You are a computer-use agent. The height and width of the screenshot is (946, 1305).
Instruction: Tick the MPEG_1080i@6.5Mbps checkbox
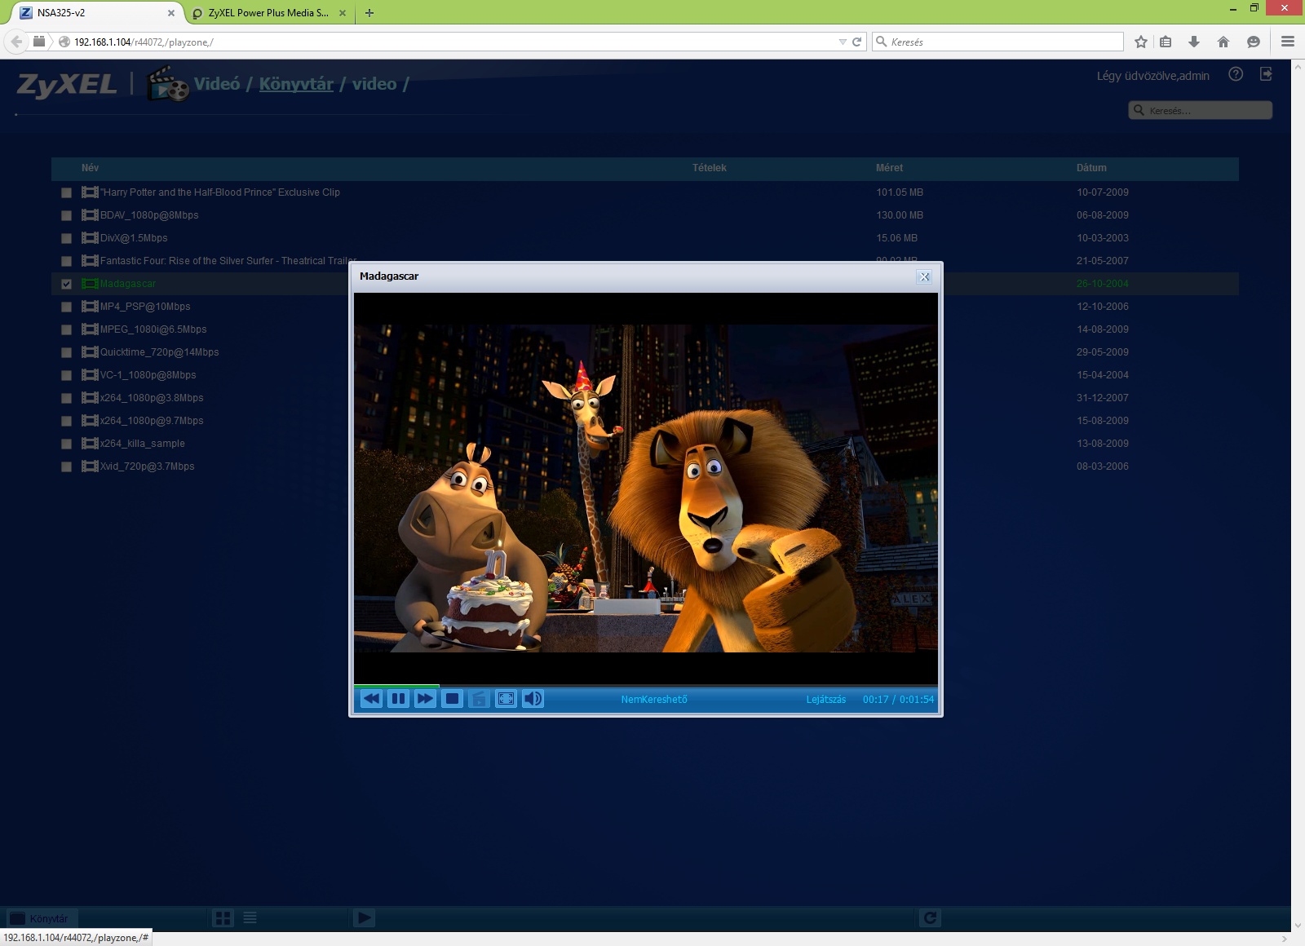66,330
